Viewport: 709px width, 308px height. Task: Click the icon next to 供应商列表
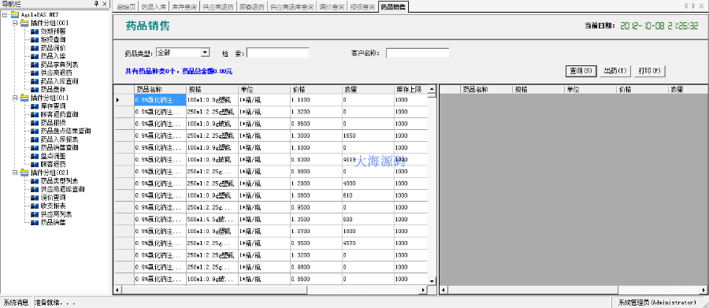pos(35,214)
